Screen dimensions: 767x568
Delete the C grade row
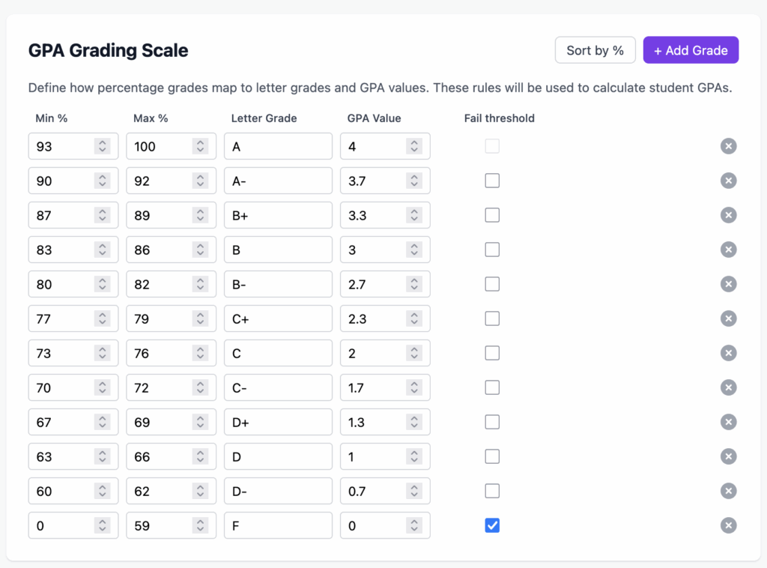pos(728,353)
